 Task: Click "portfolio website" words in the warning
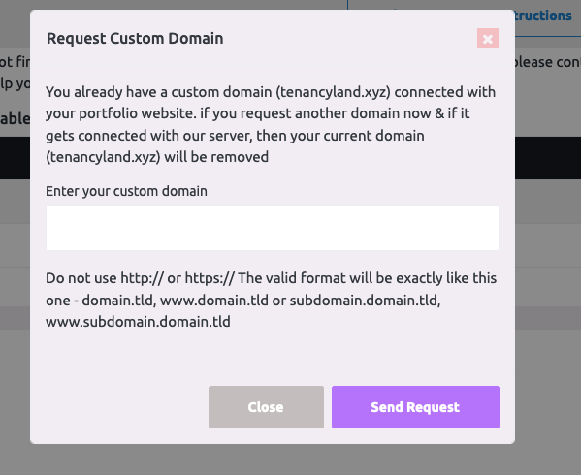(x=138, y=113)
